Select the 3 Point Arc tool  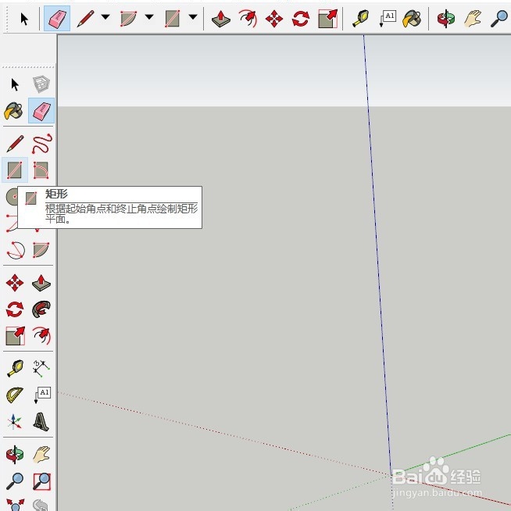[x=16, y=250]
